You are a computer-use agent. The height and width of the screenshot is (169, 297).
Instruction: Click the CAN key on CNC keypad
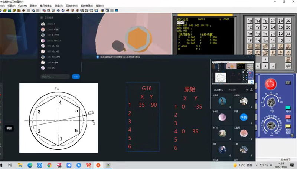point(281,47)
